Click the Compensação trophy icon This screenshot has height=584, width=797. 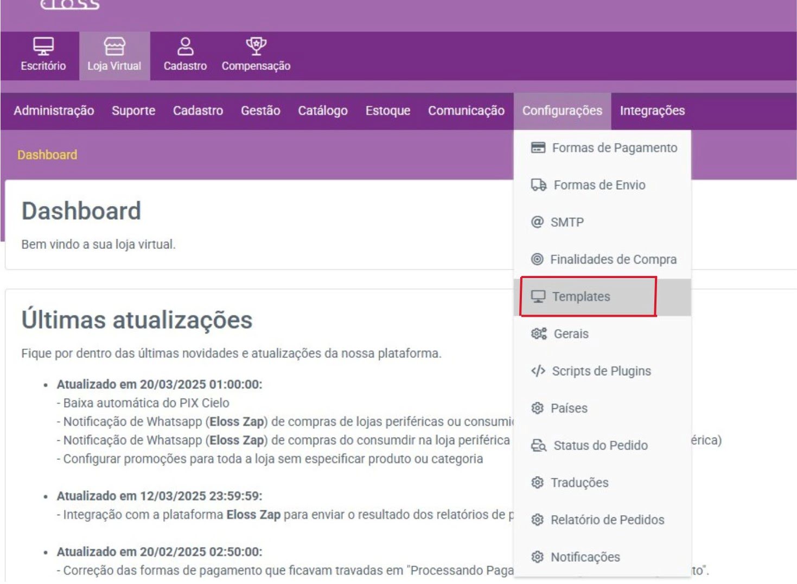tap(256, 46)
